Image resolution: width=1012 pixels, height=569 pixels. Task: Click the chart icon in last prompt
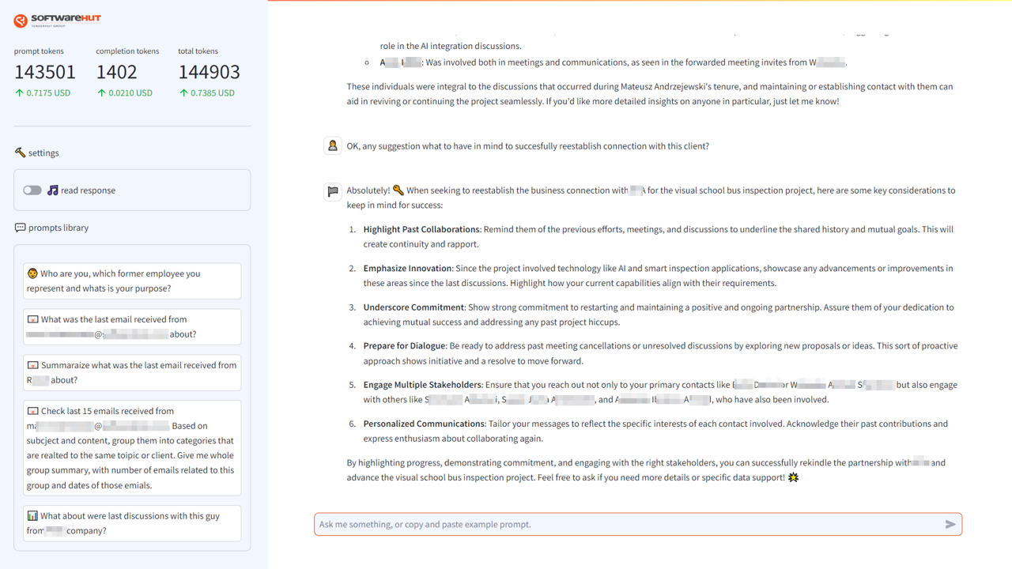click(32, 516)
